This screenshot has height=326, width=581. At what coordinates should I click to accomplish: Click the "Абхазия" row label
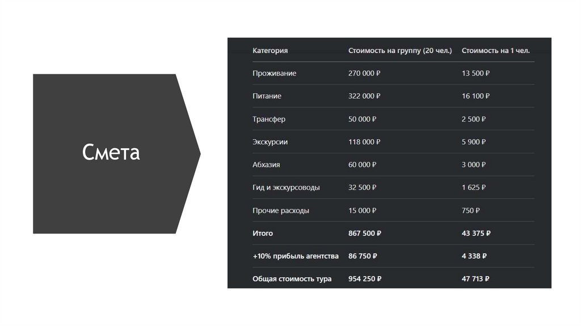(266, 165)
